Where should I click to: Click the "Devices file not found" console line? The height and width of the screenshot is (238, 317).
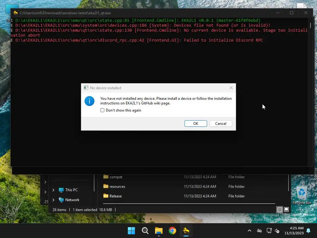[141, 25]
